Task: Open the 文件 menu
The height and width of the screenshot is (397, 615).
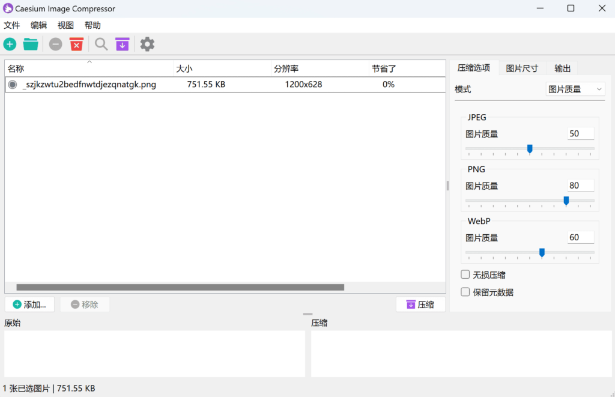Action: [12, 25]
